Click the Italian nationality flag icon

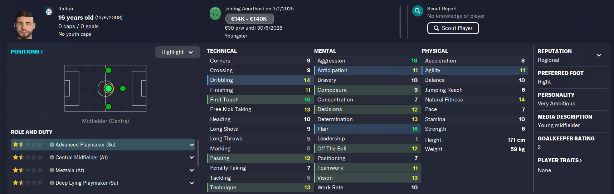tap(49, 11)
